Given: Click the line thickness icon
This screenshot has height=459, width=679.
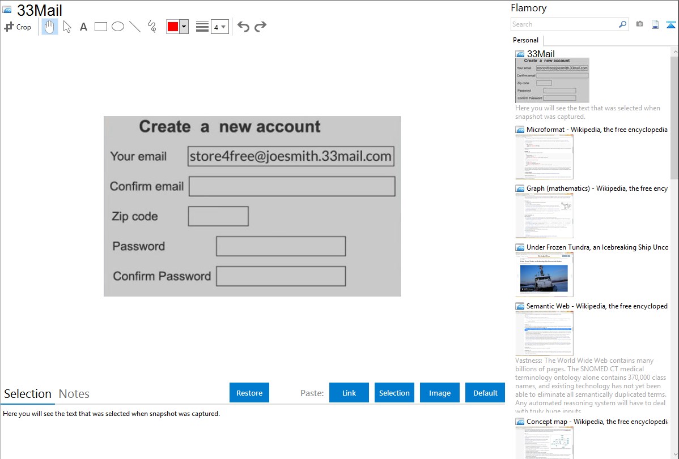Looking at the screenshot, I should coord(202,27).
